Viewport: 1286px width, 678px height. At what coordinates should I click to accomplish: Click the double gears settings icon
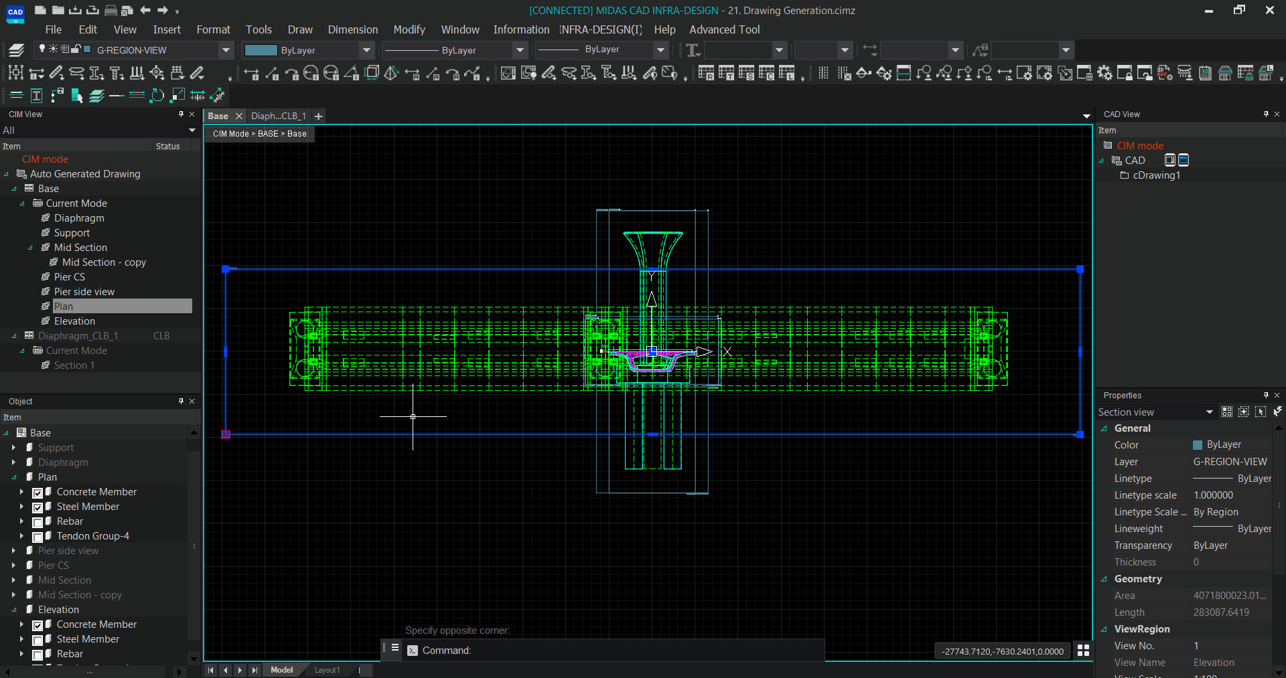click(1104, 73)
